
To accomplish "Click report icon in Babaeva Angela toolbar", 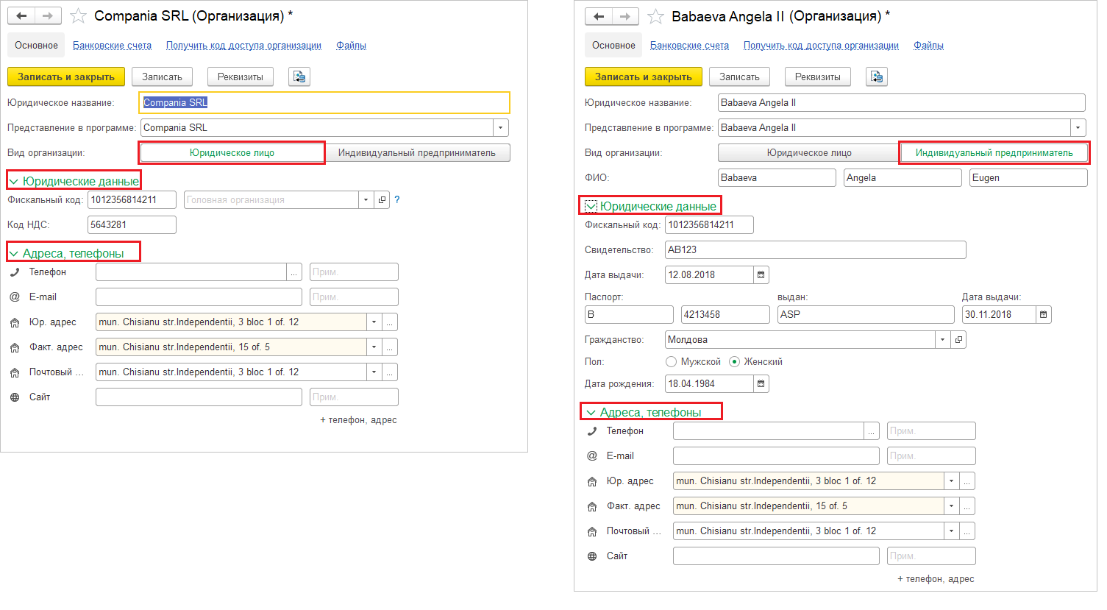I will coord(877,77).
